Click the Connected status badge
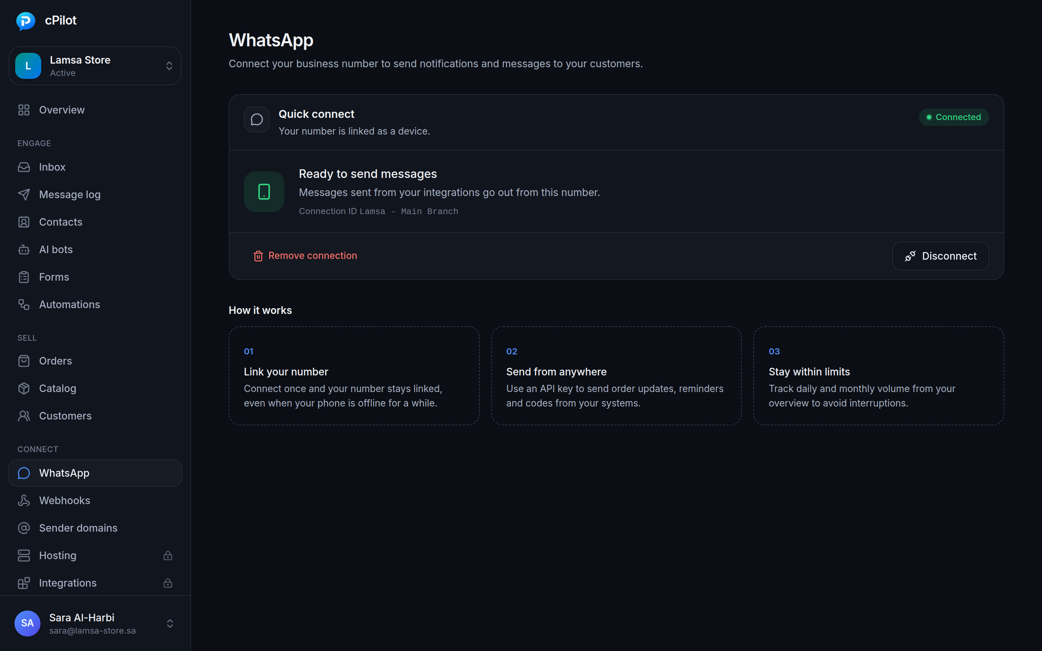The width and height of the screenshot is (1042, 651). coord(954,117)
